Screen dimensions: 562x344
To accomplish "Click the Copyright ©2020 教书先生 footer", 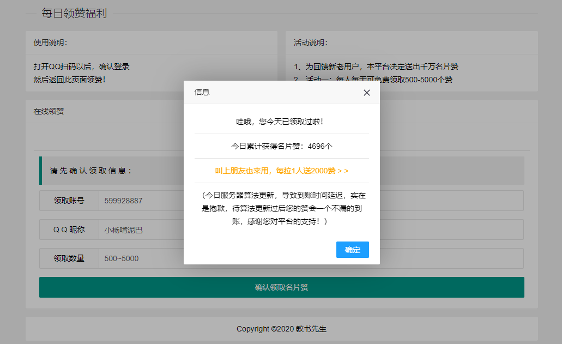I will pos(281,329).
